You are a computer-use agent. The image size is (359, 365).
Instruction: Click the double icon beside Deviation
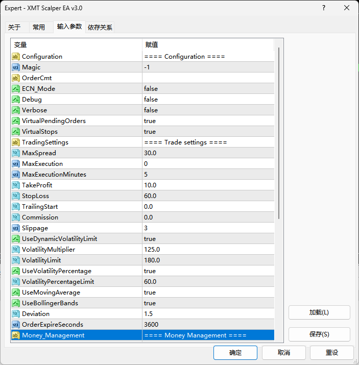(x=16, y=314)
